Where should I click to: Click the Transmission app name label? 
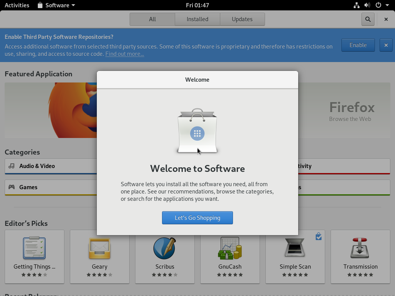[360, 267]
